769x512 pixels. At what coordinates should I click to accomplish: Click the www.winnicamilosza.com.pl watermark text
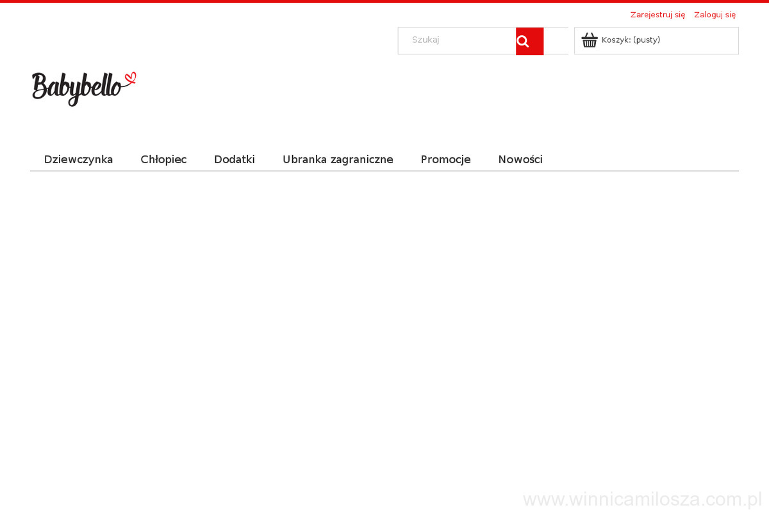[x=642, y=499]
